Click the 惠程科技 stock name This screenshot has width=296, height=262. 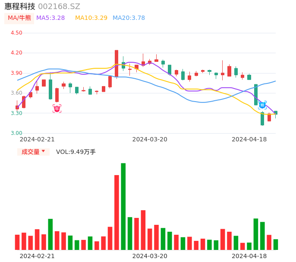[20, 6]
